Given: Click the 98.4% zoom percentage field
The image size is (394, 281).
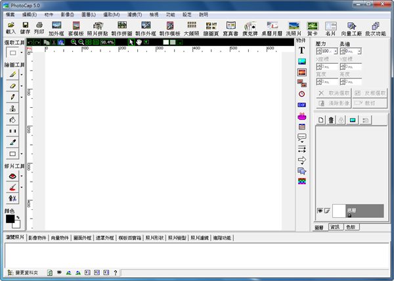Looking at the screenshot, I should [108, 42].
